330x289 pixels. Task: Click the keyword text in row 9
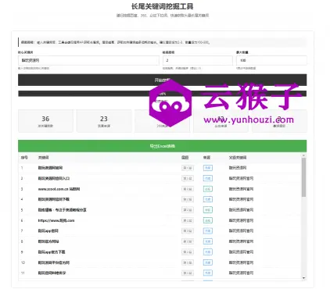(x=52, y=252)
